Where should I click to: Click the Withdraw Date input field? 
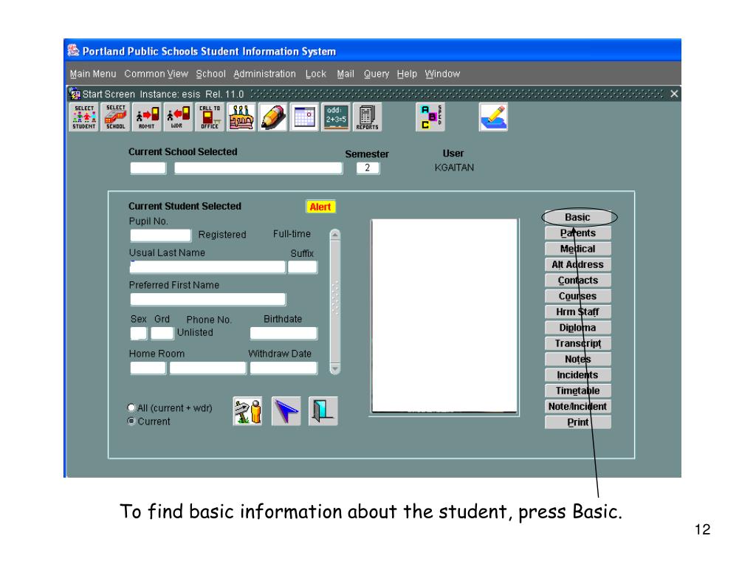(283, 368)
